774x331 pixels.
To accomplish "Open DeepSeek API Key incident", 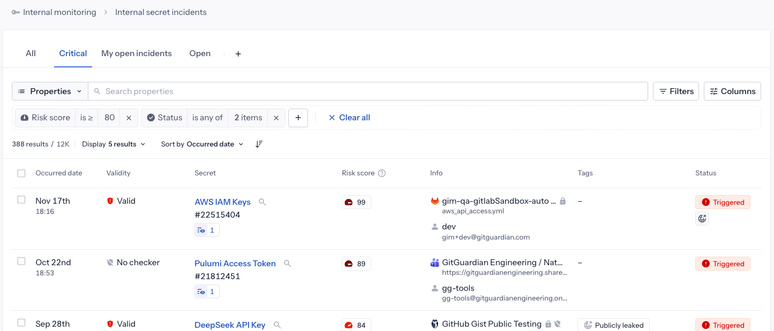I will (x=230, y=325).
